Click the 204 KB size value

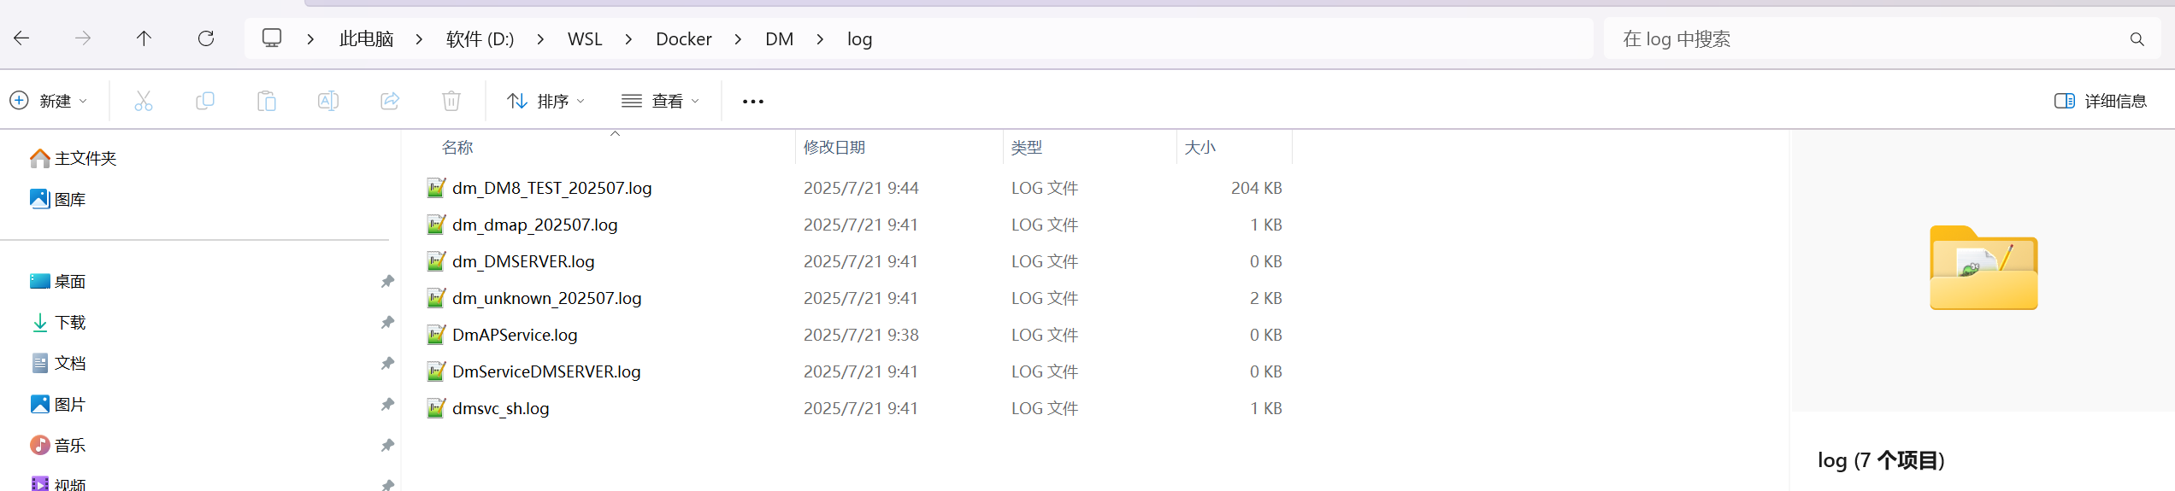coord(1256,188)
